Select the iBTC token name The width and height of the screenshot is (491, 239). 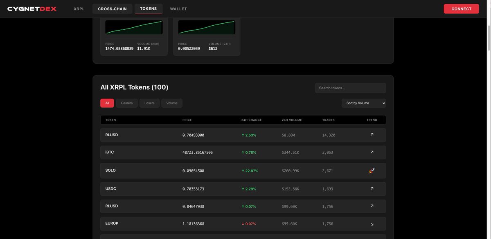(110, 152)
